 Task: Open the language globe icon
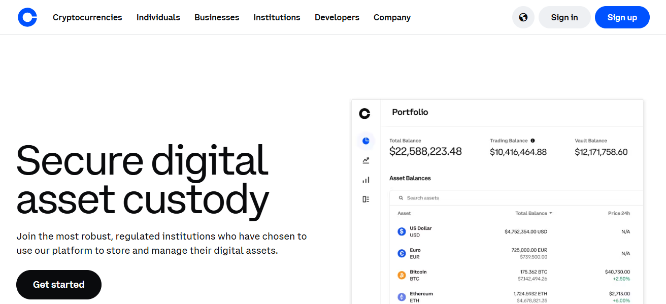(x=523, y=17)
